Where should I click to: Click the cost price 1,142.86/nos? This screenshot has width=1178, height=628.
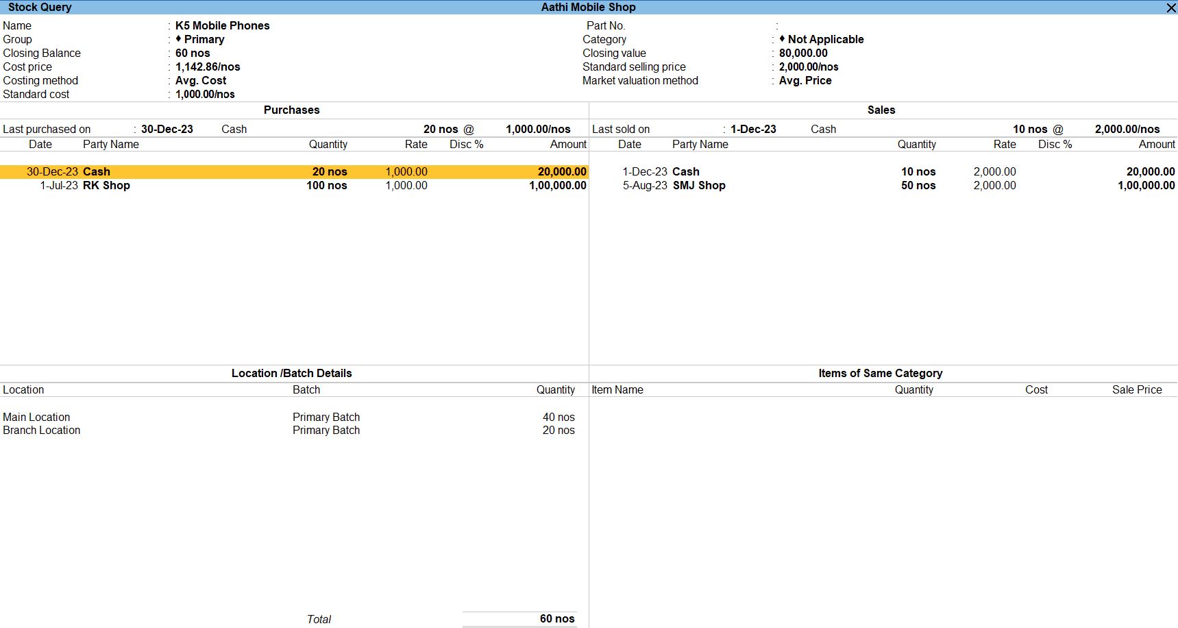click(x=208, y=67)
